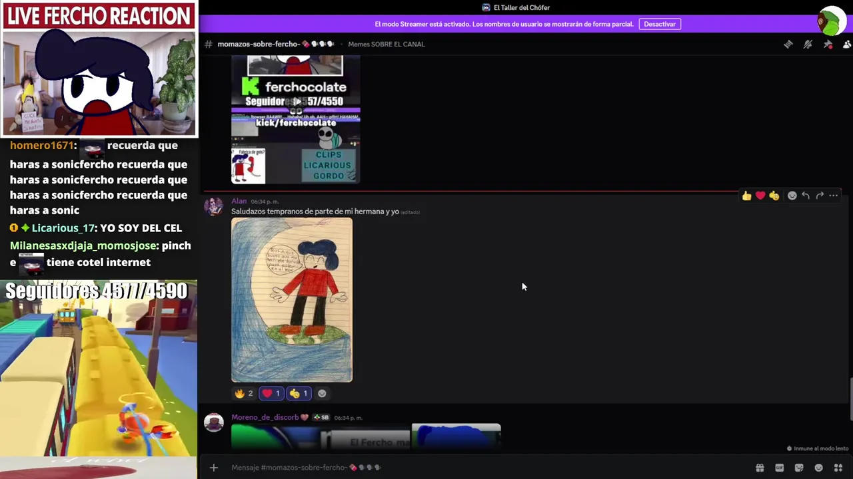This screenshot has height=479, width=853.
Task: Click Moreno_de_discorb username
Action: coord(265,417)
